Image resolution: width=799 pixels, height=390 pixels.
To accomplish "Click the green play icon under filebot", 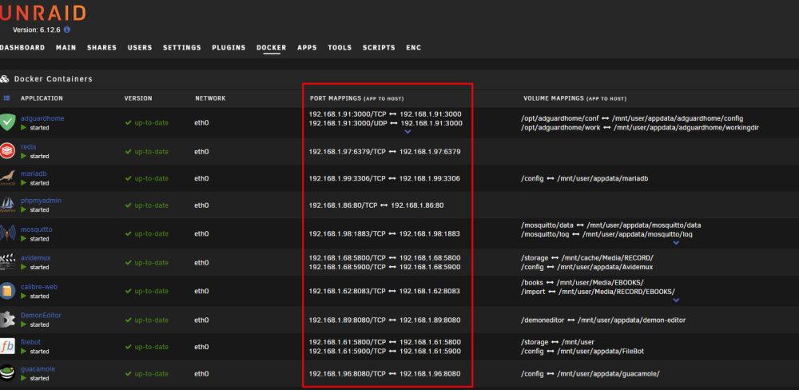I will [23, 352].
